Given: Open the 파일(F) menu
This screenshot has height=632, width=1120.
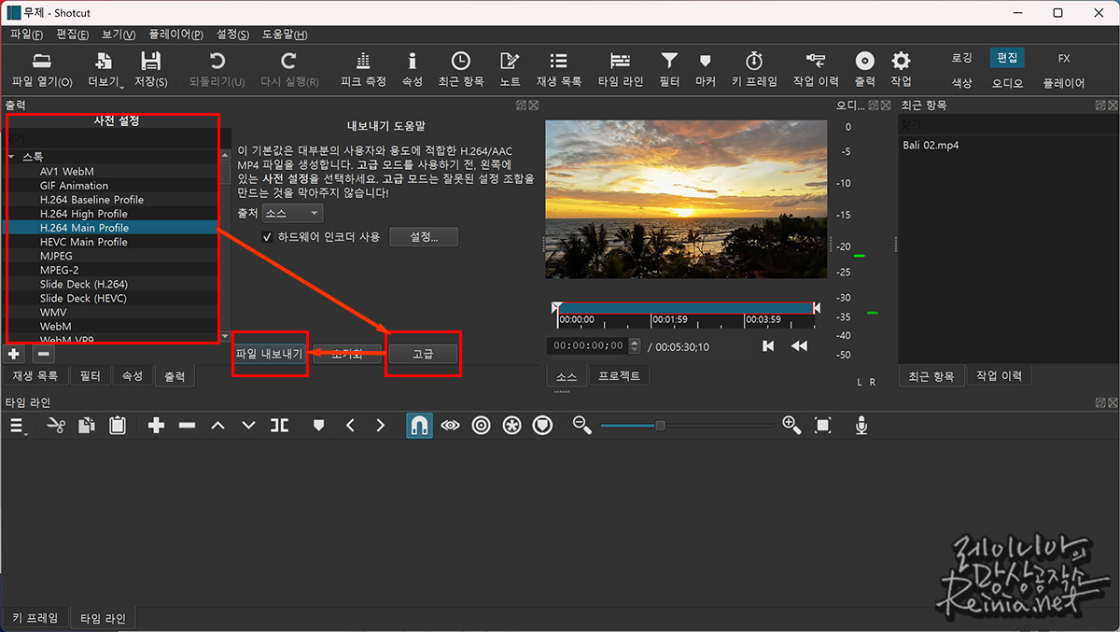Looking at the screenshot, I should 25,34.
